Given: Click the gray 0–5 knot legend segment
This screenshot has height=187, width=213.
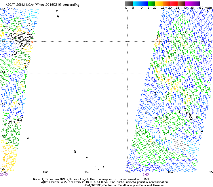Looking at the screenshot, I should (x=129, y=3).
